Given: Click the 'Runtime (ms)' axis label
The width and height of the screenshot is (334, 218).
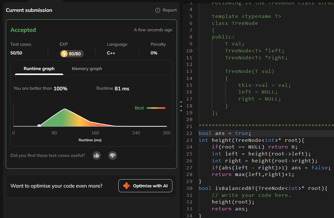Looking at the screenshot, I should (x=90, y=140).
